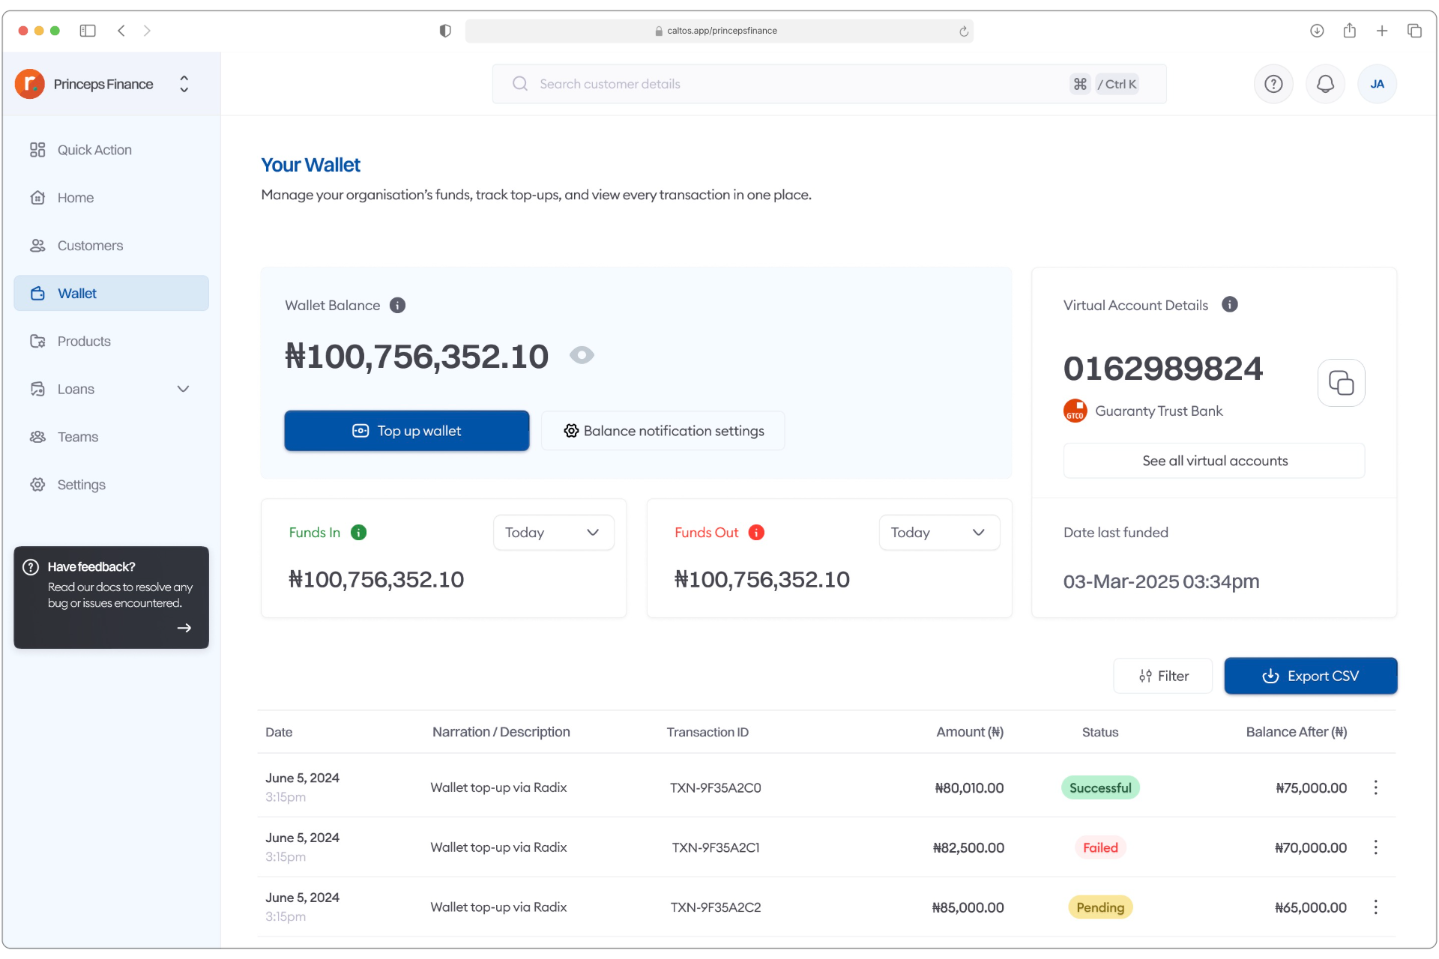Click the help question mark icon
1439x959 pixels.
pos(1273,84)
